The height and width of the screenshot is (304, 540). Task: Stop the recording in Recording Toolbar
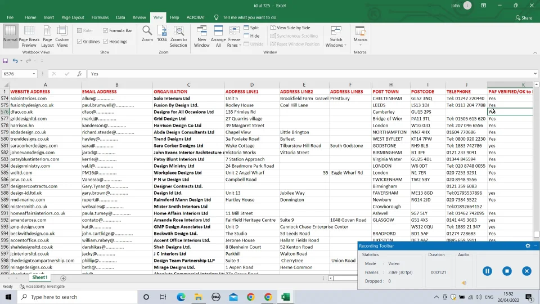coord(507,271)
